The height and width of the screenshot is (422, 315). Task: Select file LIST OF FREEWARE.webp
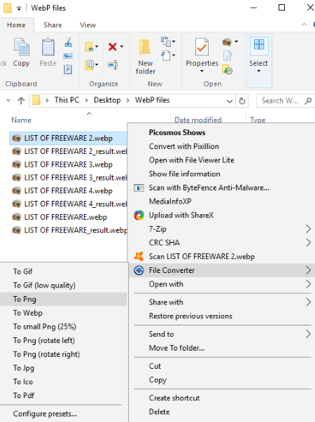click(65, 217)
